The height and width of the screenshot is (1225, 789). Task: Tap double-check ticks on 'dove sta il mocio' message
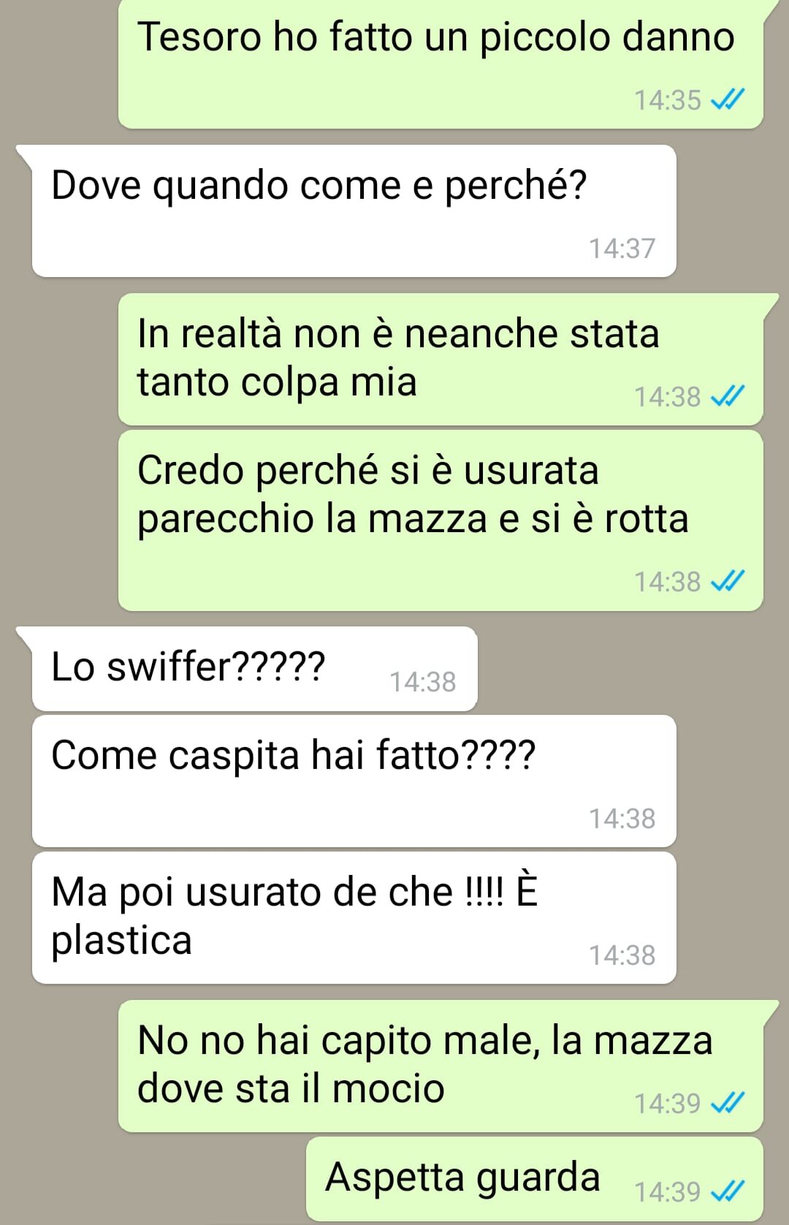coord(728,1103)
